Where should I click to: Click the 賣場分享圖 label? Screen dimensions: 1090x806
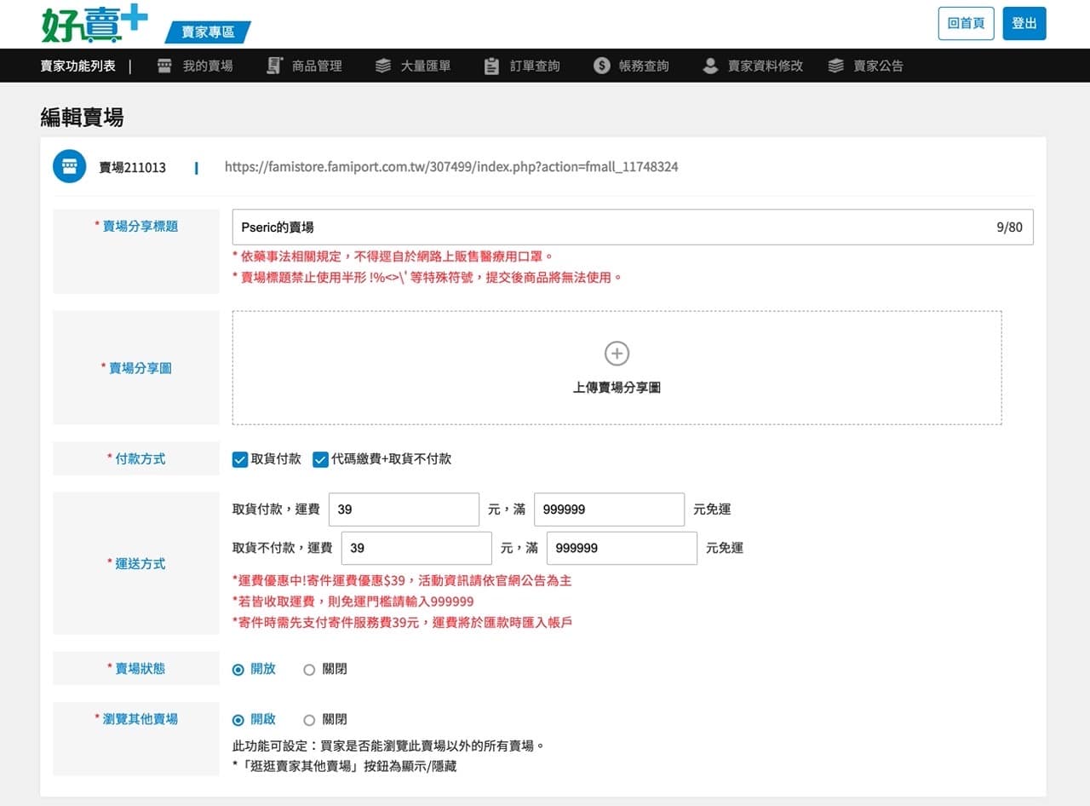click(x=136, y=368)
